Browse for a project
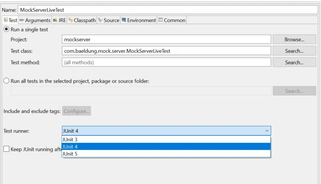The height and width of the screenshot is (184, 321). 294,40
